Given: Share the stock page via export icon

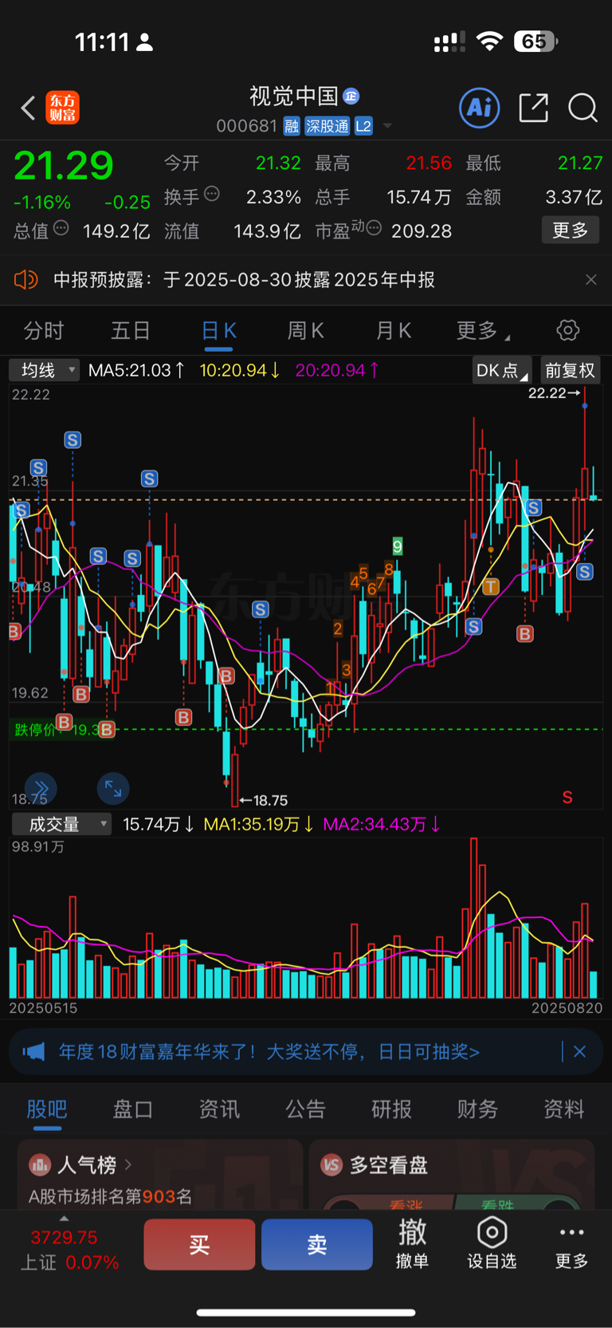Looking at the screenshot, I should click(x=533, y=108).
